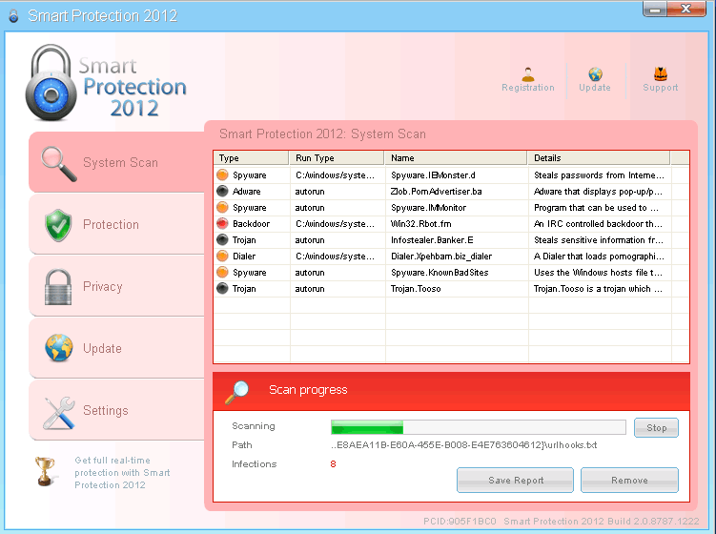Open the Update tab in sidebar
The width and height of the screenshot is (716, 534).
click(x=102, y=349)
